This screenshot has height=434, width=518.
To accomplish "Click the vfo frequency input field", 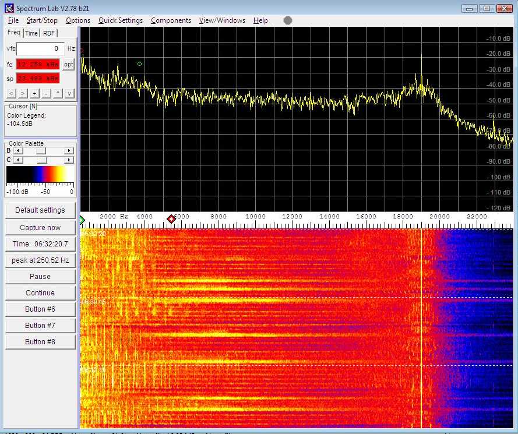I will click(x=40, y=49).
